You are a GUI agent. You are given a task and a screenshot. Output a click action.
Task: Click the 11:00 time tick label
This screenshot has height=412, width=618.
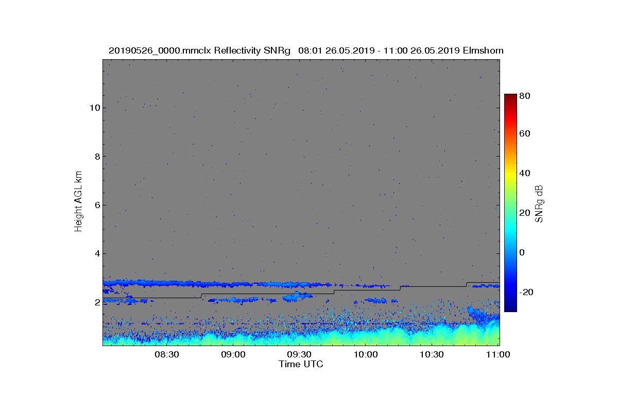pos(498,355)
